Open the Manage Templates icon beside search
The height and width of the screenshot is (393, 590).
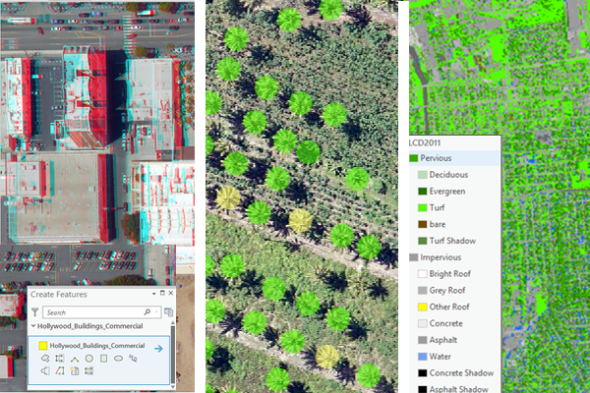[x=168, y=311]
